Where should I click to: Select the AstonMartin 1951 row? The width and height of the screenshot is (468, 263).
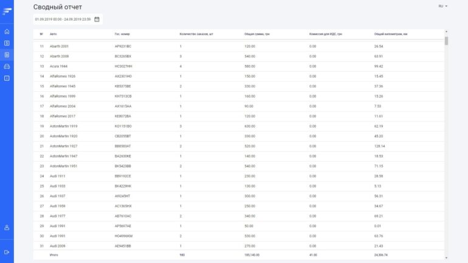pos(239,166)
